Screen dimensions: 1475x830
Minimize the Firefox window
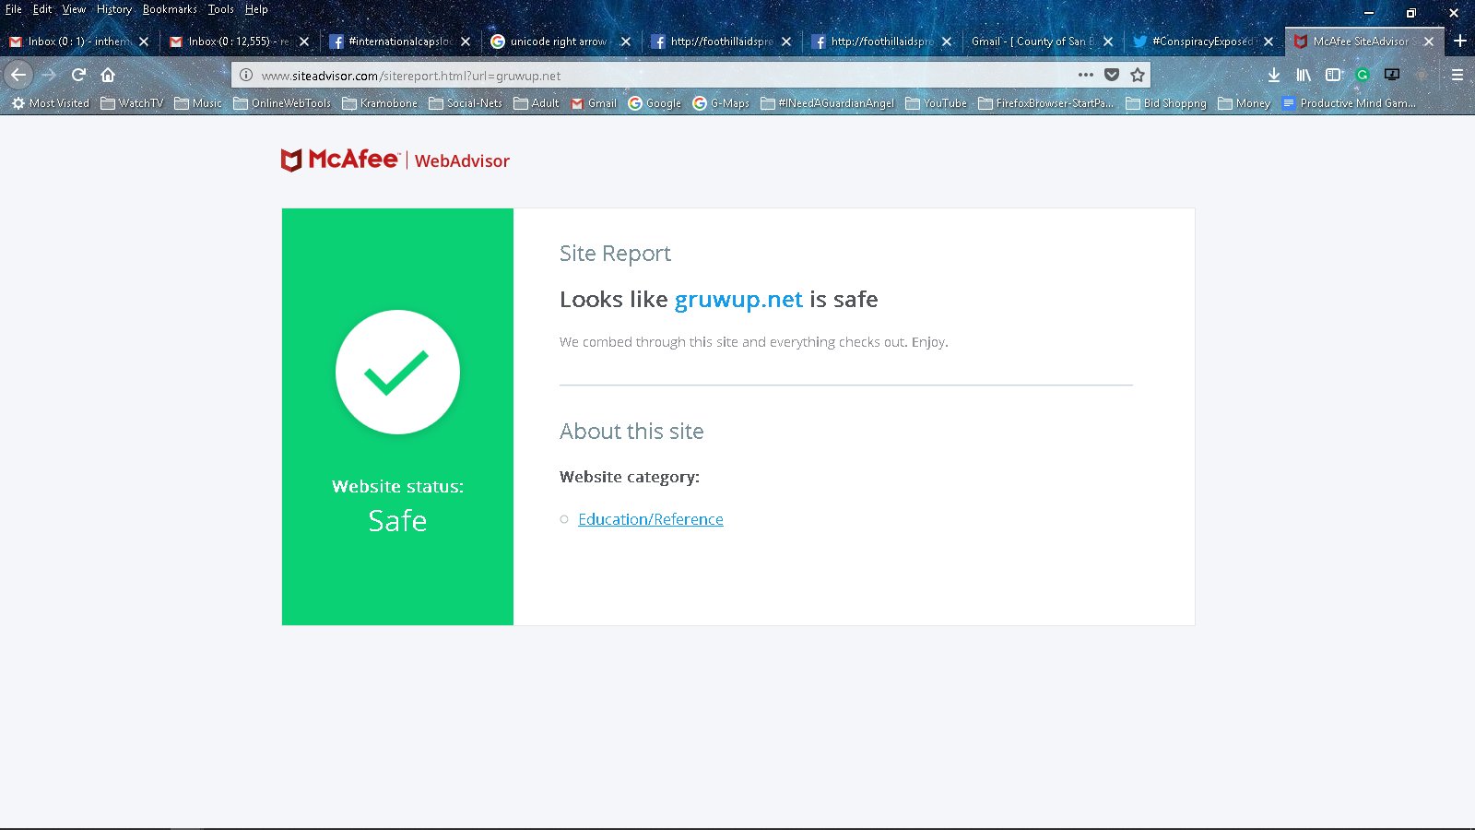point(1369,13)
